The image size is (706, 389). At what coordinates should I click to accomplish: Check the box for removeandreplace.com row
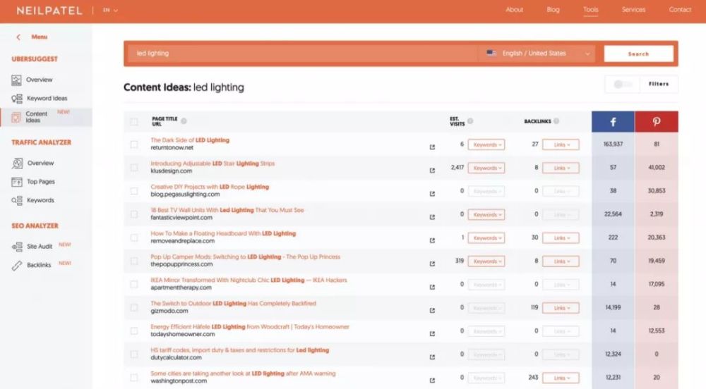pyautogui.click(x=133, y=237)
